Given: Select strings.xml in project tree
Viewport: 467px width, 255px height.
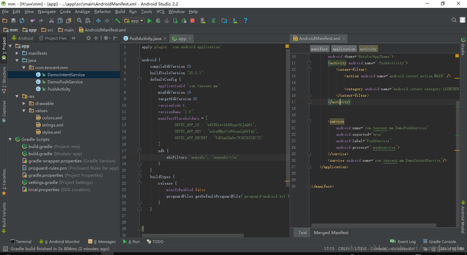Looking at the screenshot, I should pyautogui.click(x=53, y=125).
